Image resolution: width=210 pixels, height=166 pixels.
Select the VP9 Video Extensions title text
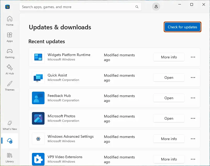[65, 157]
